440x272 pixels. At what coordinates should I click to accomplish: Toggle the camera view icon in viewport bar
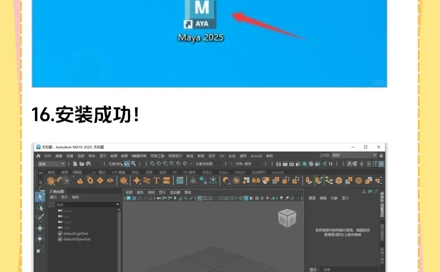click(x=160, y=199)
